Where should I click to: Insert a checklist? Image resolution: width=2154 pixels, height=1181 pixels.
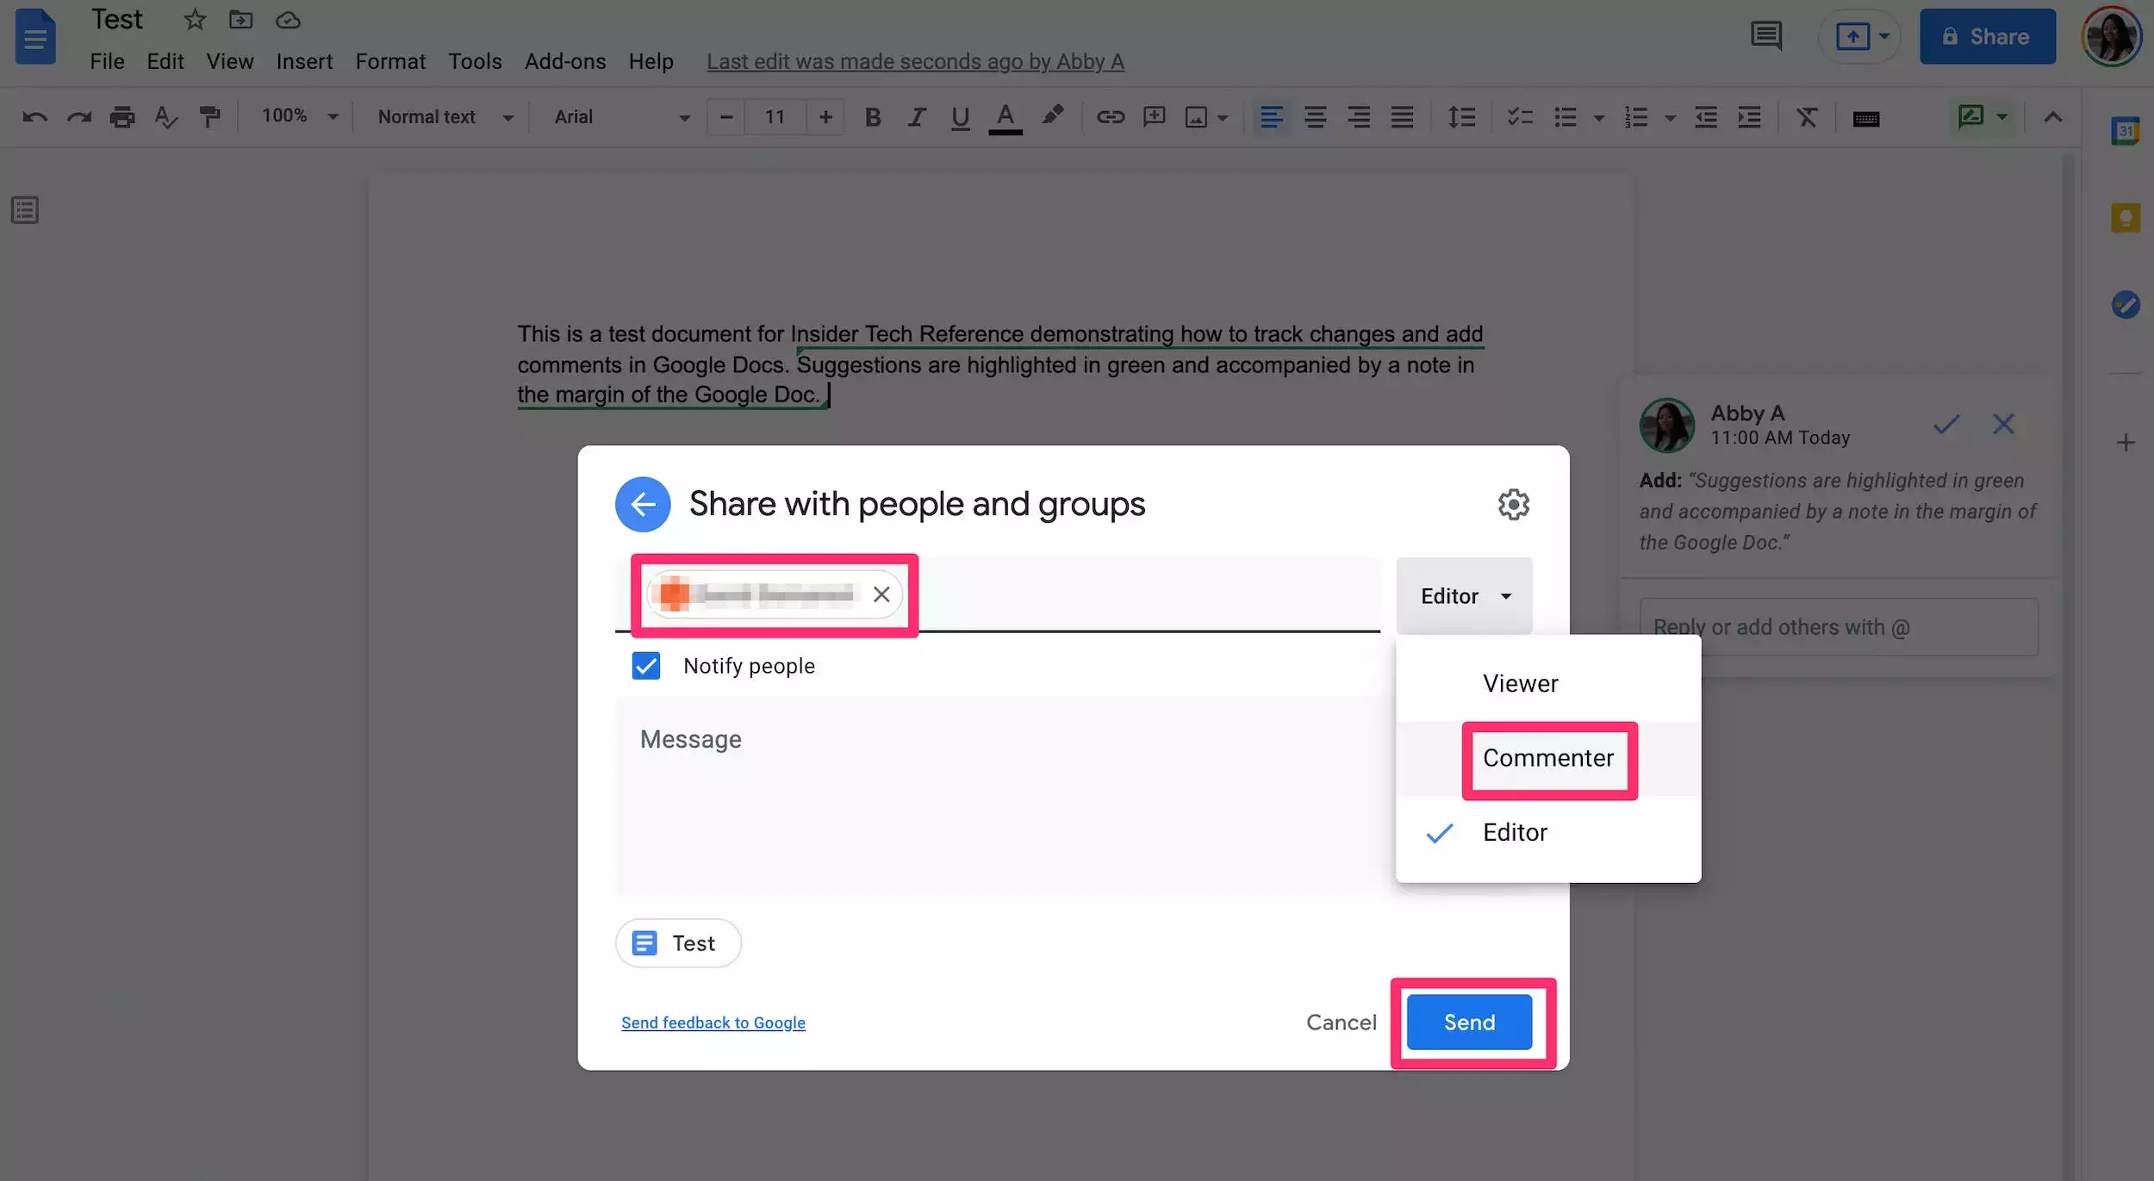[1520, 117]
